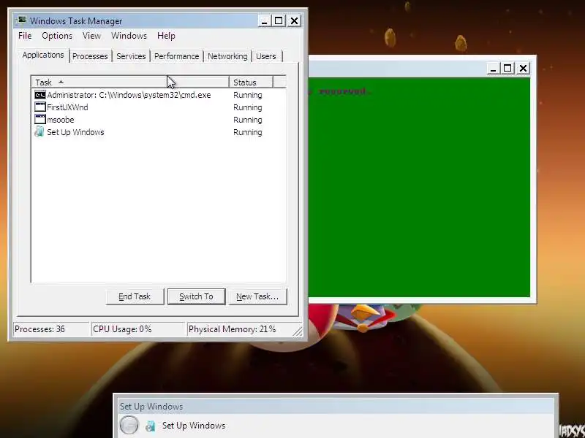Image resolution: width=585 pixels, height=438 pixels.
Task: Click the Set Up Windows task icon
Action: (39, 132)
